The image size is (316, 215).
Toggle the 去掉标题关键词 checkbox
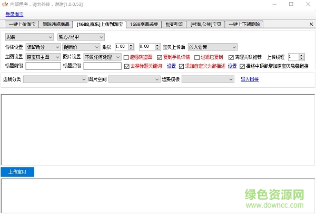(x=127, y=66)
